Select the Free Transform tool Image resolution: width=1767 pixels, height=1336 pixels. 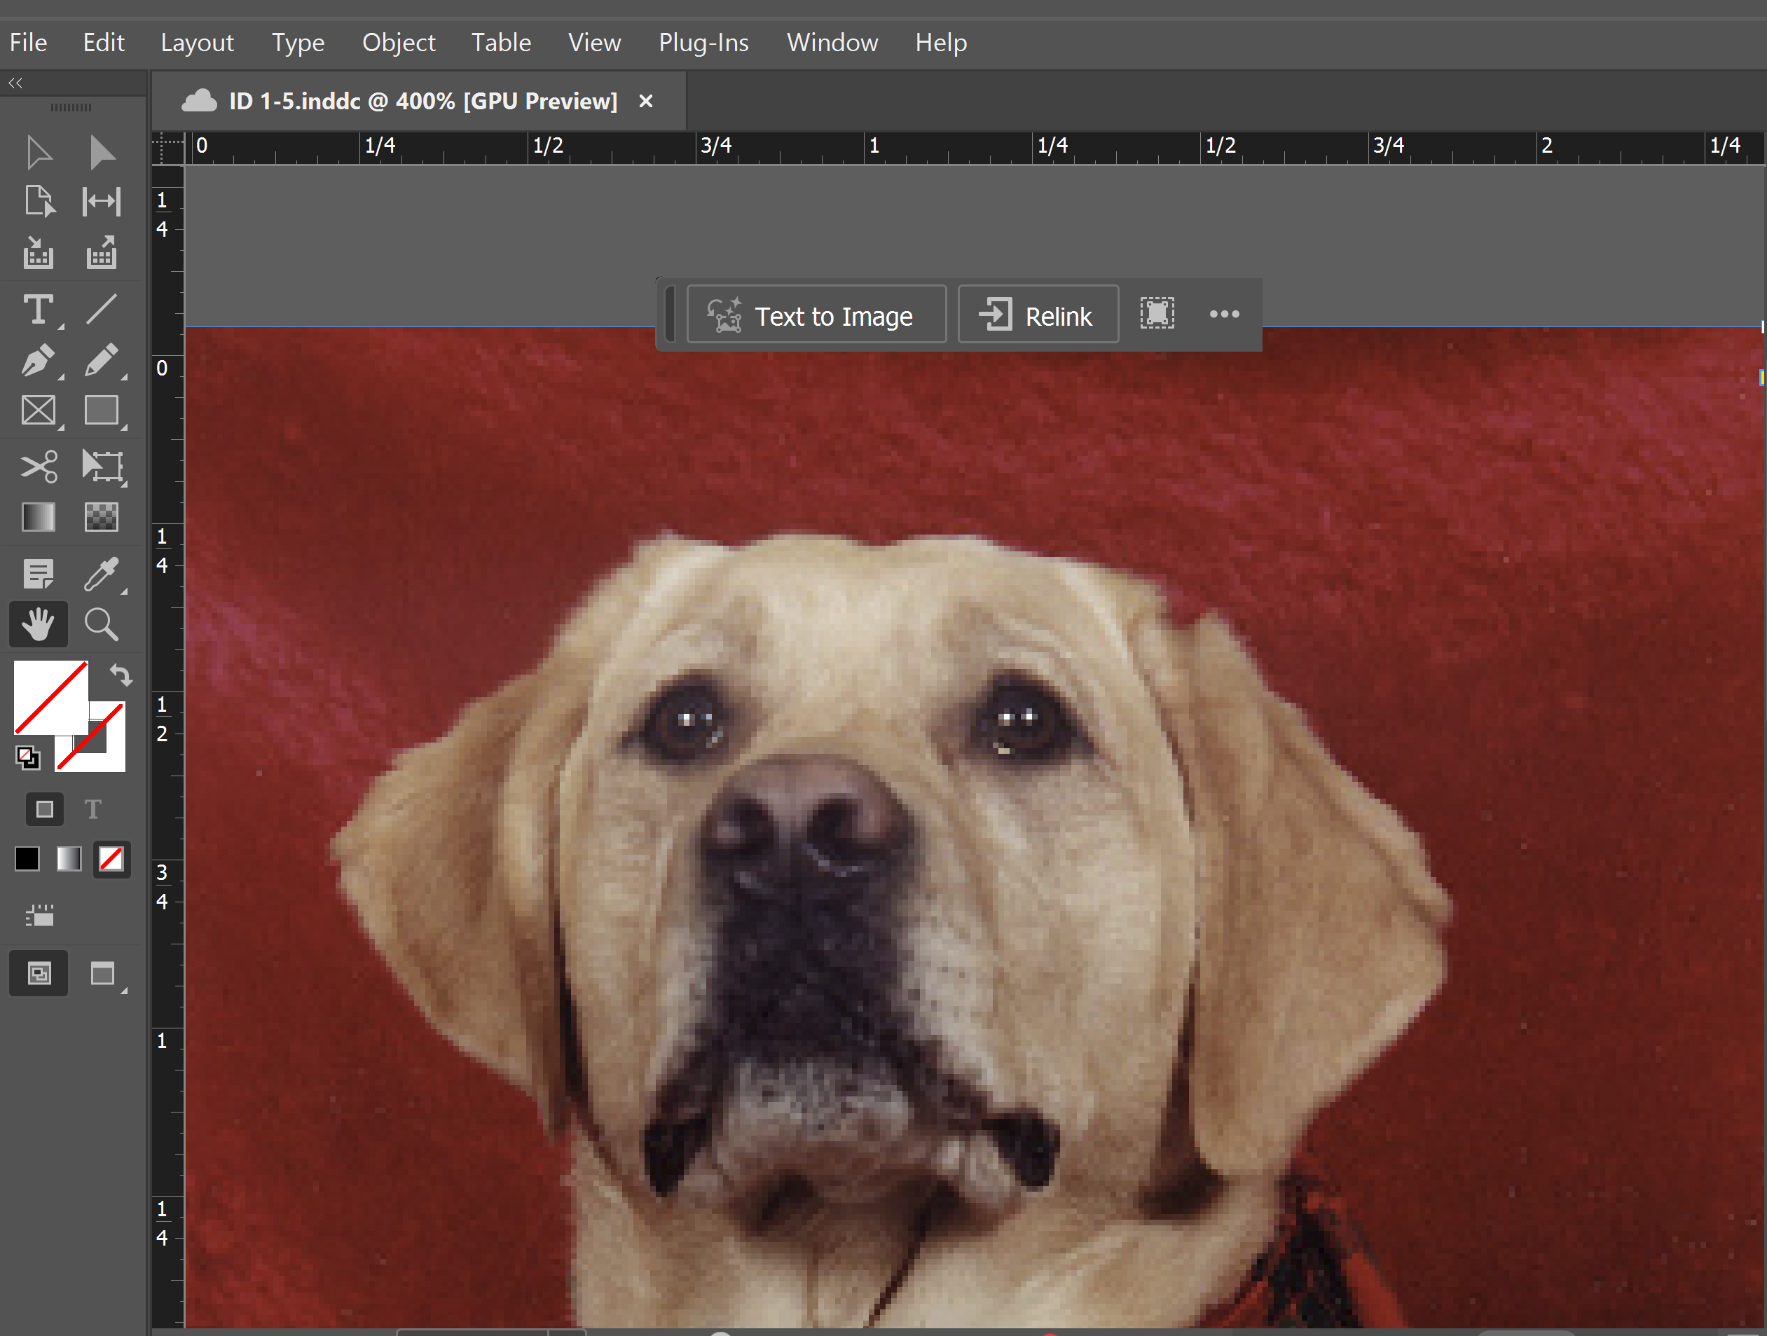pos(102,467)
